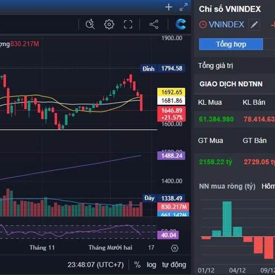Edit VNINDEX symbol with pencil icon

coord(254,25)
